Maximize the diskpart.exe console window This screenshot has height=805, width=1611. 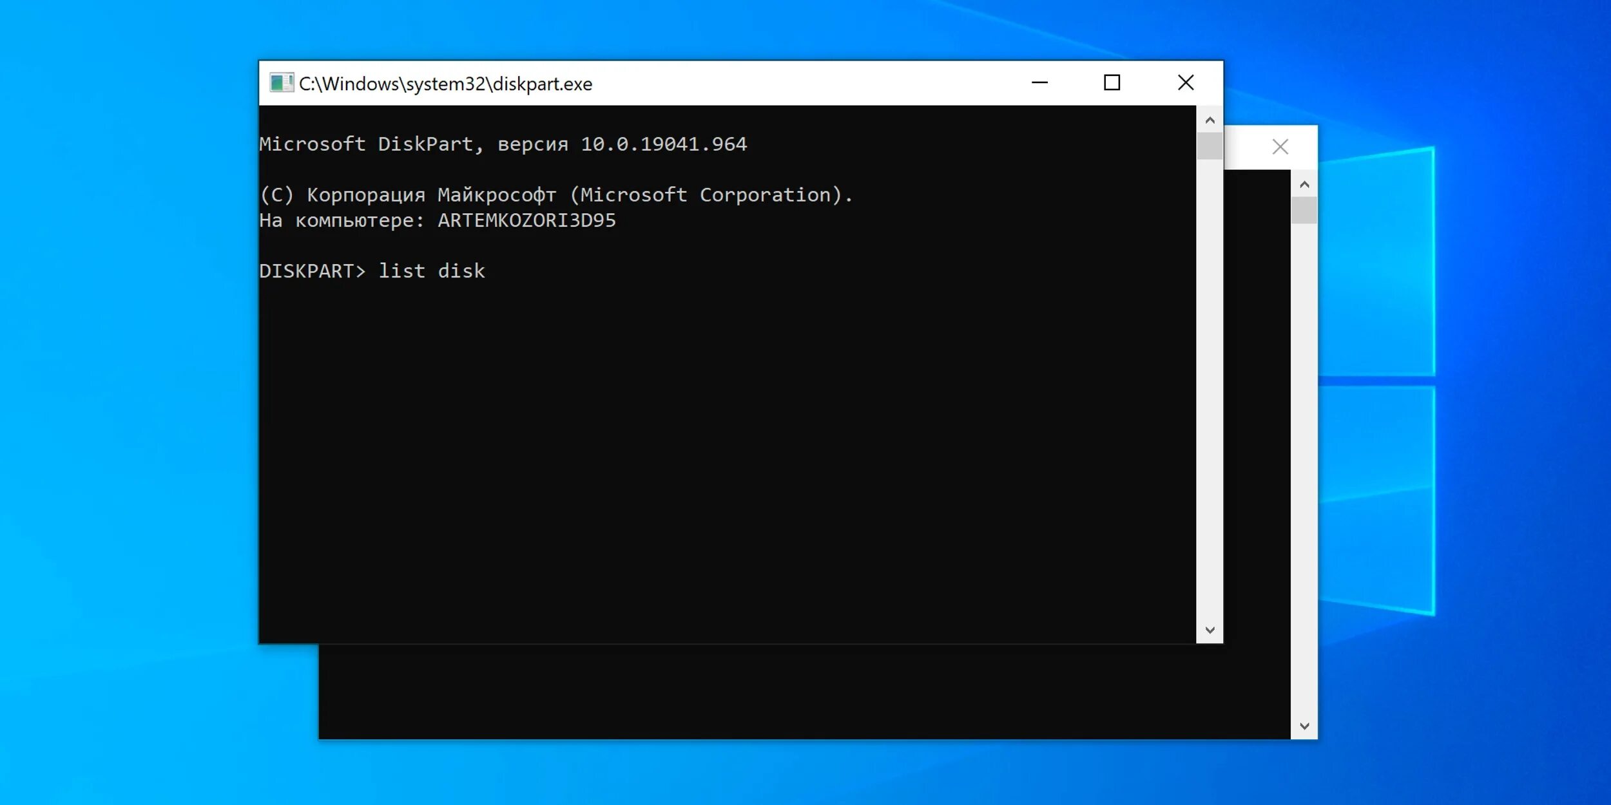pyautogui.click(x=1112, y=83)
